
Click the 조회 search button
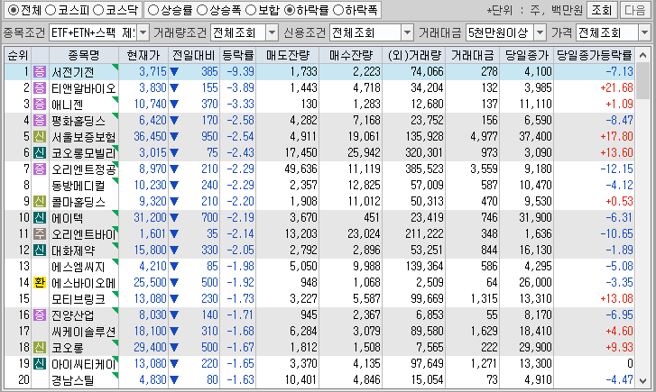602,10
